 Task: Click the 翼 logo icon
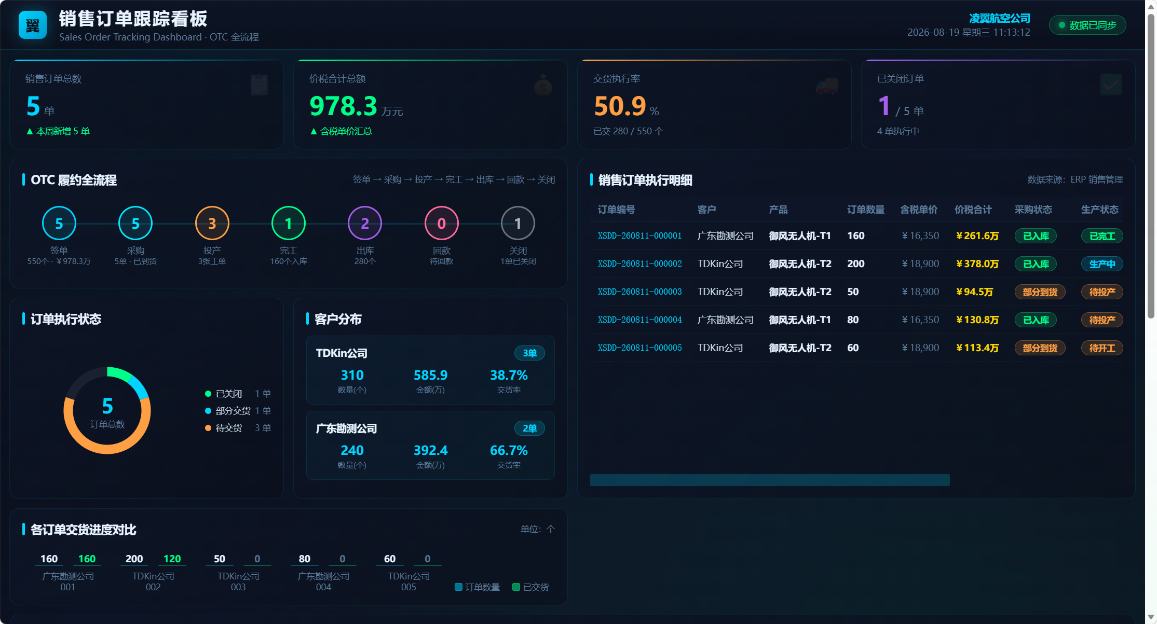point(33,25)
